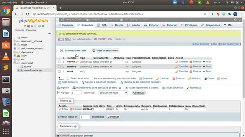245x137 pixels.
Task: Open LibreOffice Writer from the dock
Action: click(x=6, y=33)
